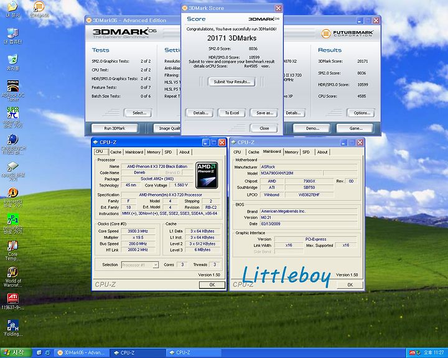Select the About tab in left CPU-Z window

click(184, 152)
